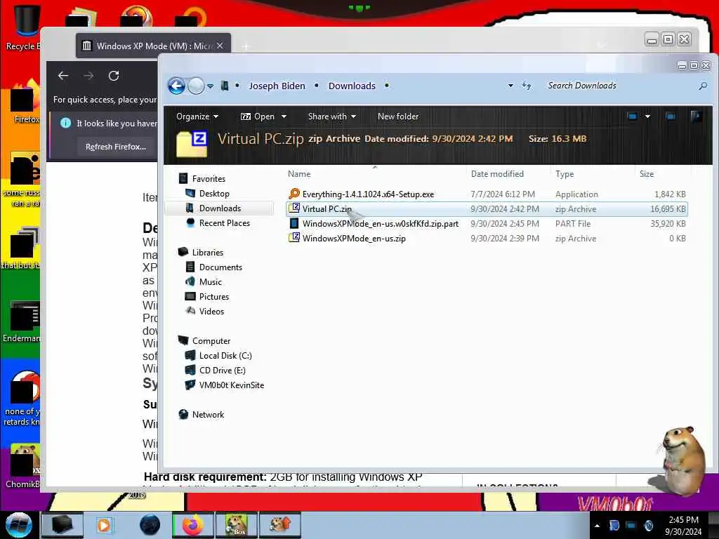Select Favorites in navigation pane
This screenshot has width=719, height=539.
click(x=209, y=179)
